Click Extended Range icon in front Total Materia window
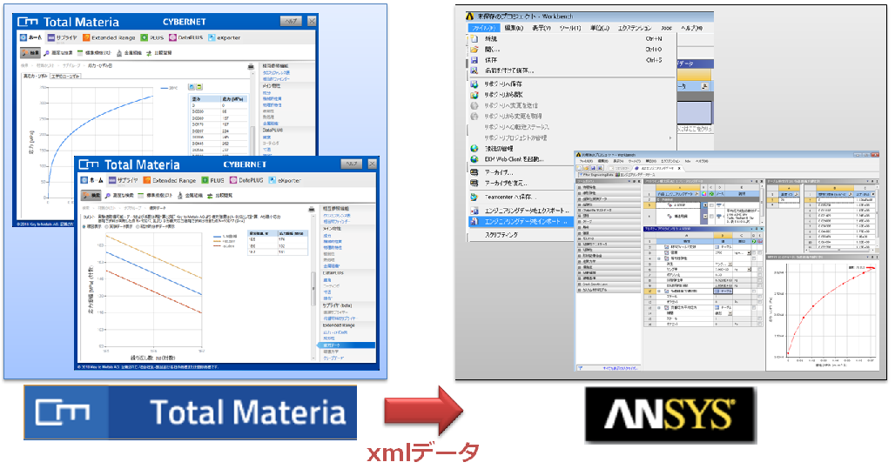The width and height of the screenshot is (895, 469). click(x=146, y=180)
